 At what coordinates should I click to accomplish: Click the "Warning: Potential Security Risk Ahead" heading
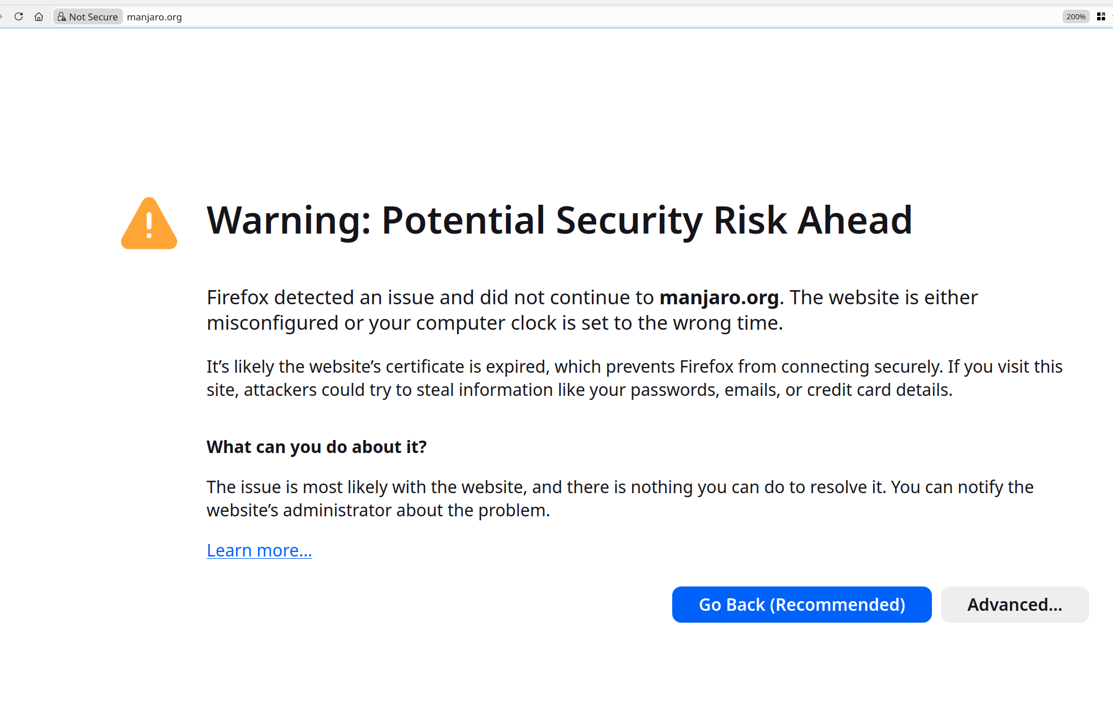559,220
